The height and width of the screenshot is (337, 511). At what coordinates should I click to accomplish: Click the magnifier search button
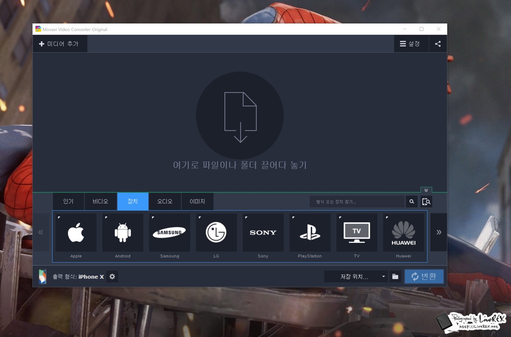[x=412, y=202]
